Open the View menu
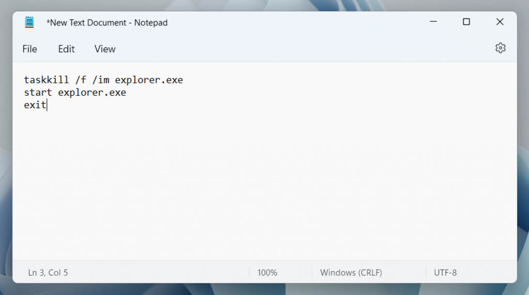Screen dimensions: 529x295 coord(105,49)
